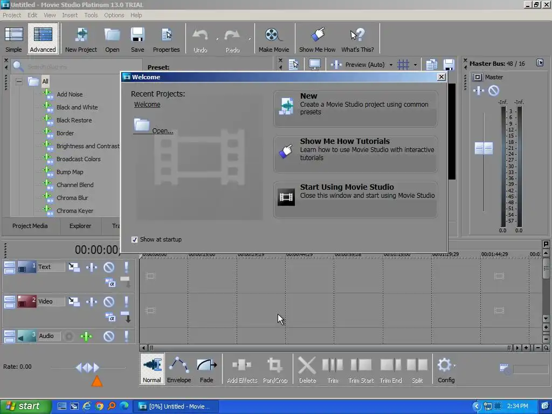Viewport: 552px width, 414px height.
Task: Open Show Me How tutorials from toolbar
Action: pyautogui.click(x=317, y=39)
